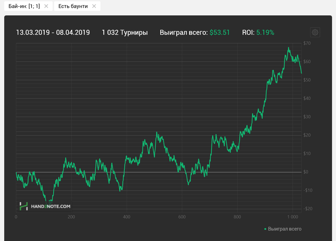The width and height of the screenshot is (336, 241).
Task: Remove the Бай-ин [1; 1] filter
Action: (x=46, y=6)
